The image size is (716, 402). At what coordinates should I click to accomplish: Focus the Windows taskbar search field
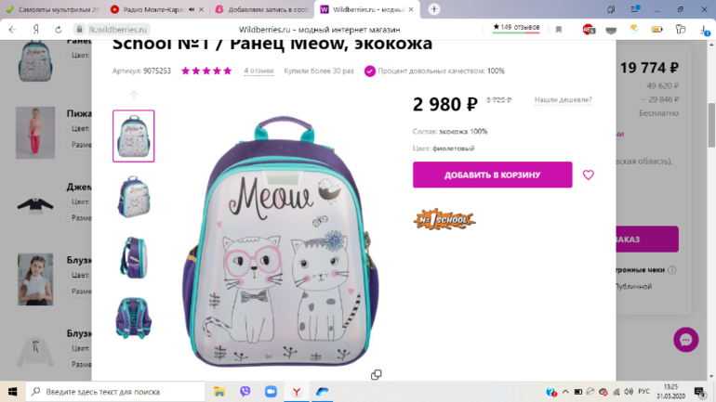tap(115, 392)
